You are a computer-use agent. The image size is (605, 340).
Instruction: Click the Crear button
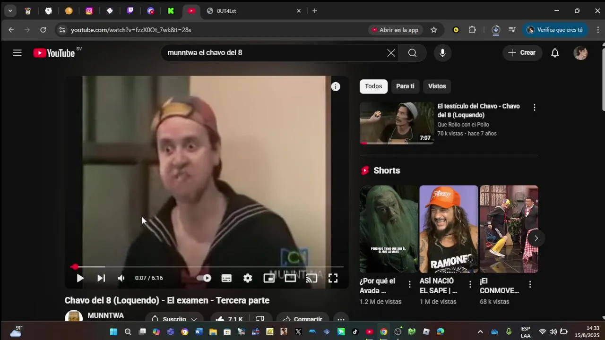tap(522, 53)
